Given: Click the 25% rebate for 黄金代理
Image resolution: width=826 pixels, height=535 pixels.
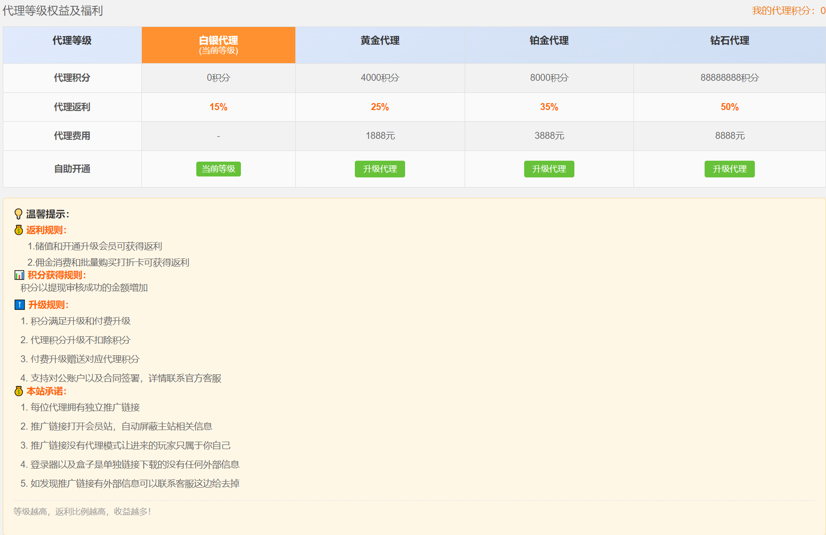Looking at the screenshot, I should tap(380, 107).
